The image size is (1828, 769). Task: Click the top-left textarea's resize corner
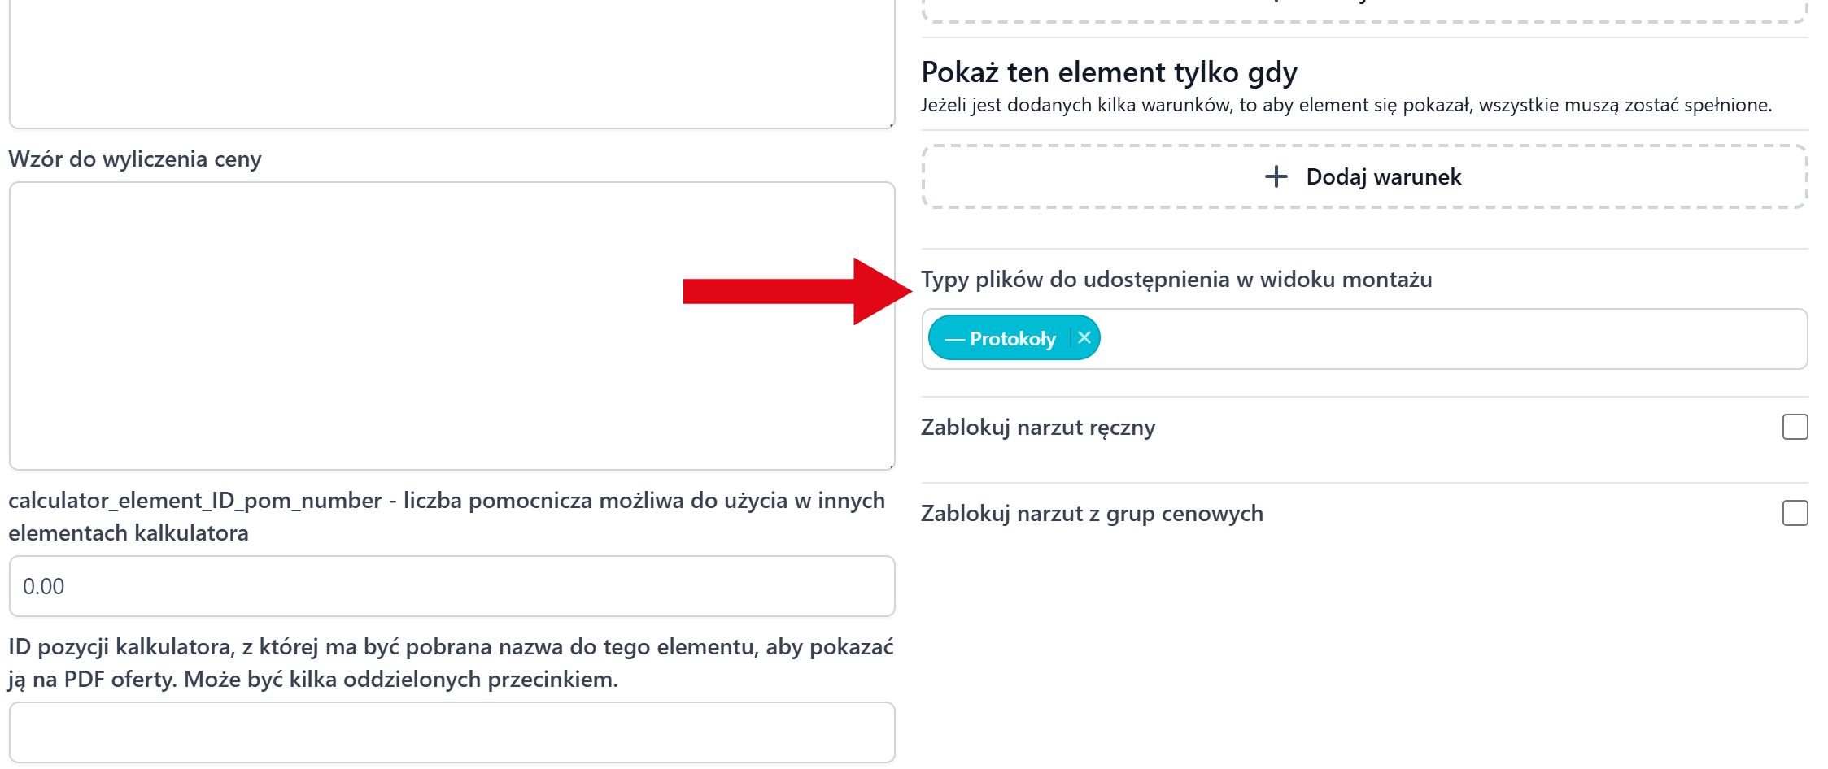pyautogui.click(x=891, y=124)
